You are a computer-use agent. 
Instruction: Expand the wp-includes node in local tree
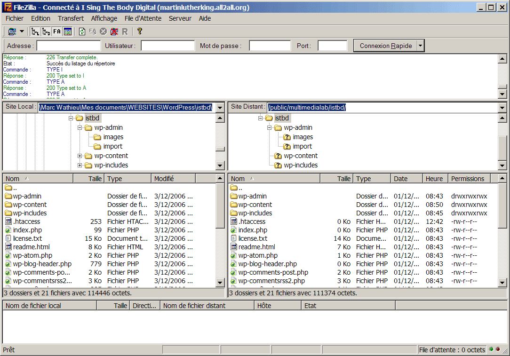coord(80,165)
